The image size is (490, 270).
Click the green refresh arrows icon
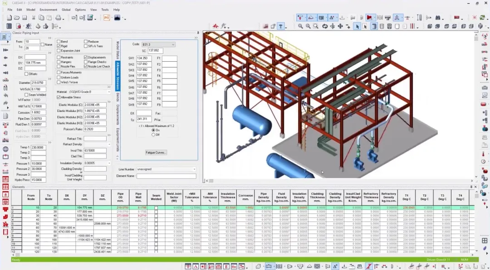tap(482, 18)
